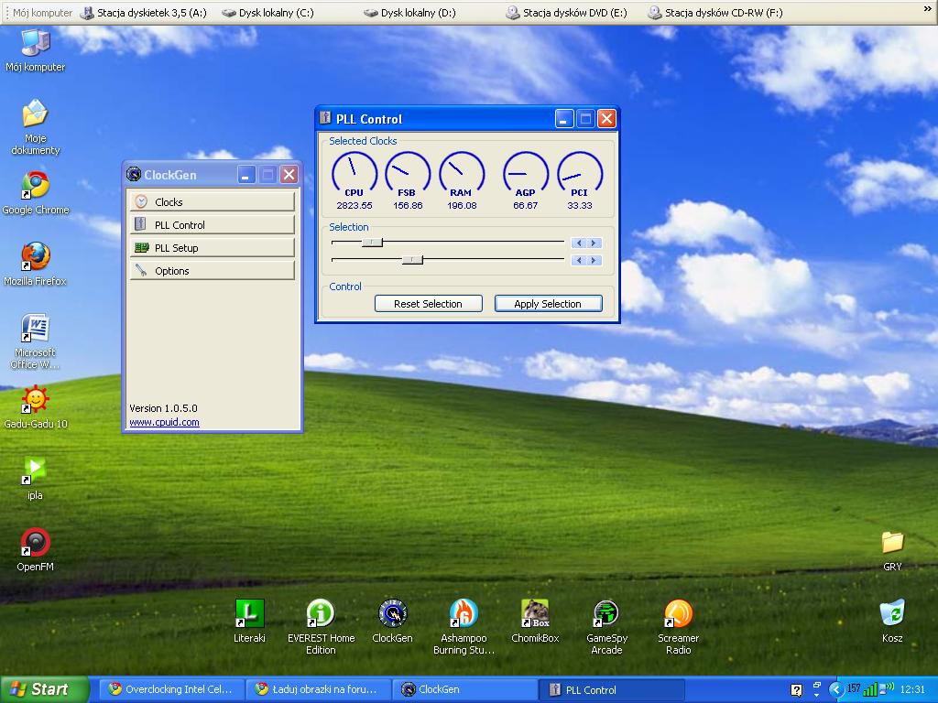Select the RAM clock gauge
Viewport: 938px width, 703px height.
coord(461,172)
